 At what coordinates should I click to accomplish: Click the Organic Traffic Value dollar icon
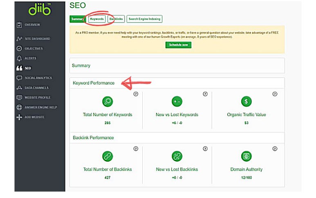pyautogui.click(x=246, y=101)
